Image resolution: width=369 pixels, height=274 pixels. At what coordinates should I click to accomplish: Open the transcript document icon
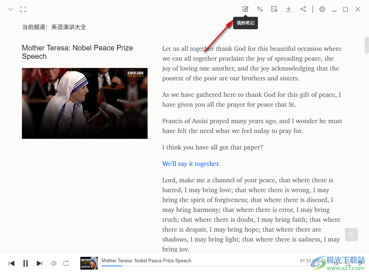point(274,9)
